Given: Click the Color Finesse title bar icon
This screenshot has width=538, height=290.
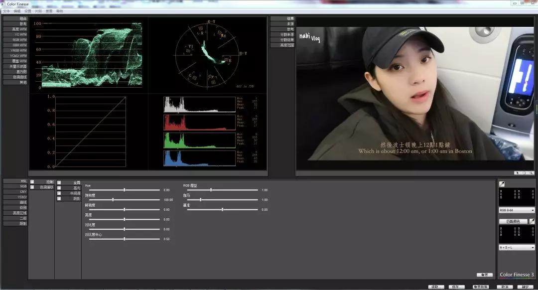Looking at the screenshot, I should (3, 3).
